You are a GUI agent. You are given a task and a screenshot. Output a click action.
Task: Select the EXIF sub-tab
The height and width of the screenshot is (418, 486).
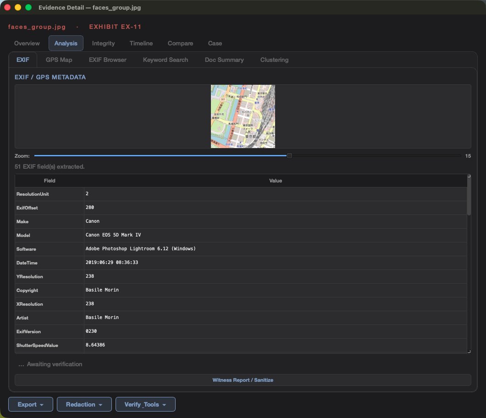(23, 60)
